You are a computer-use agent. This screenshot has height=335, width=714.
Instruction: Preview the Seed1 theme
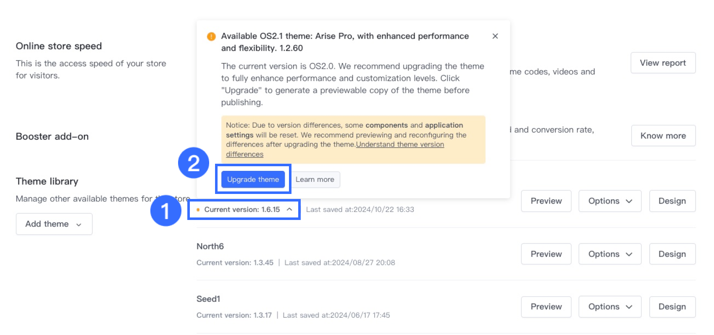click(x=546, y=307)
